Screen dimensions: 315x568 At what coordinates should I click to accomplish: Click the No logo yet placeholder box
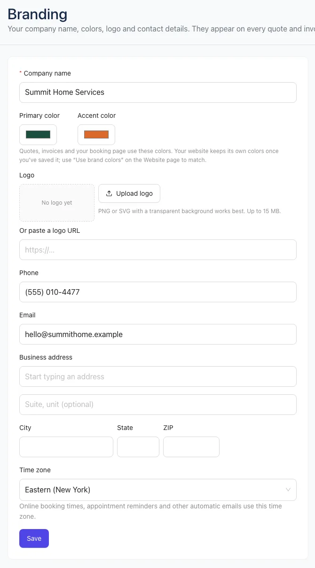click(x=57, y=203)
